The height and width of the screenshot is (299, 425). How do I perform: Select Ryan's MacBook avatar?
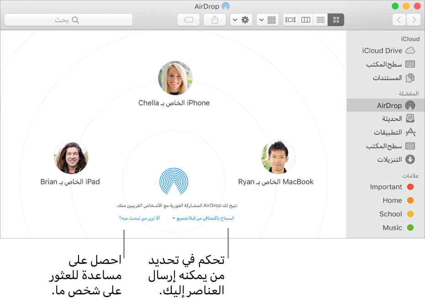pos(278,157)
